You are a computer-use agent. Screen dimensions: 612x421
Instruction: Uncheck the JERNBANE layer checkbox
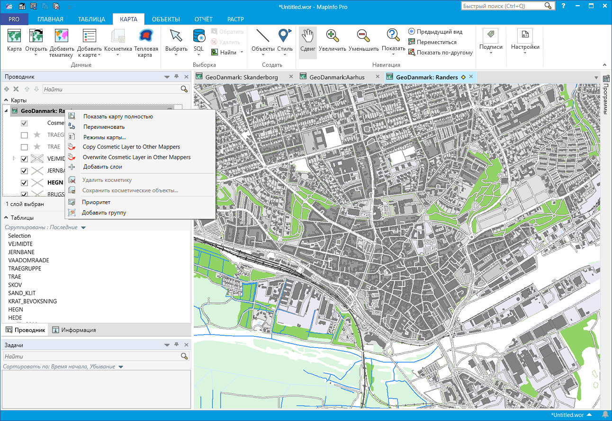pyautogui.click(x=24, y=170)
